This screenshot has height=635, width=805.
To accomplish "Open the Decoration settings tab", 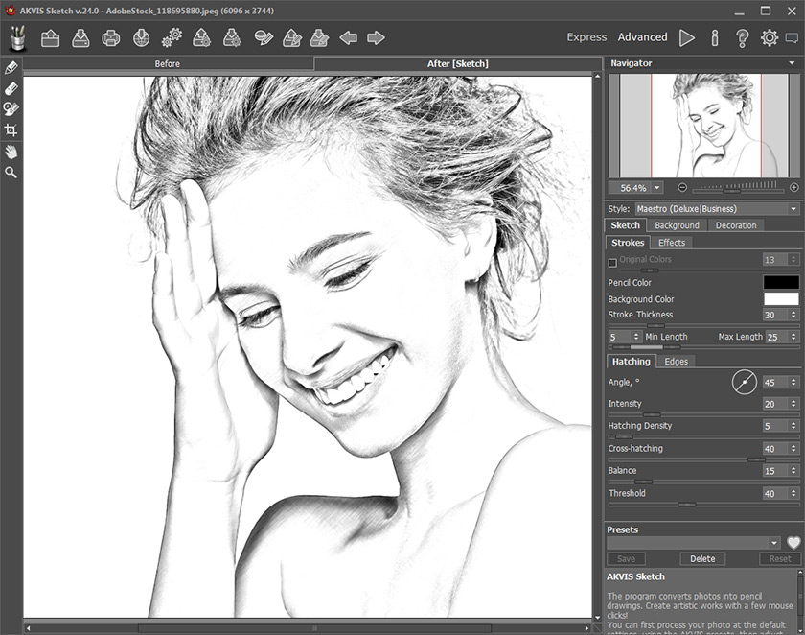I will tap(736, 225).
